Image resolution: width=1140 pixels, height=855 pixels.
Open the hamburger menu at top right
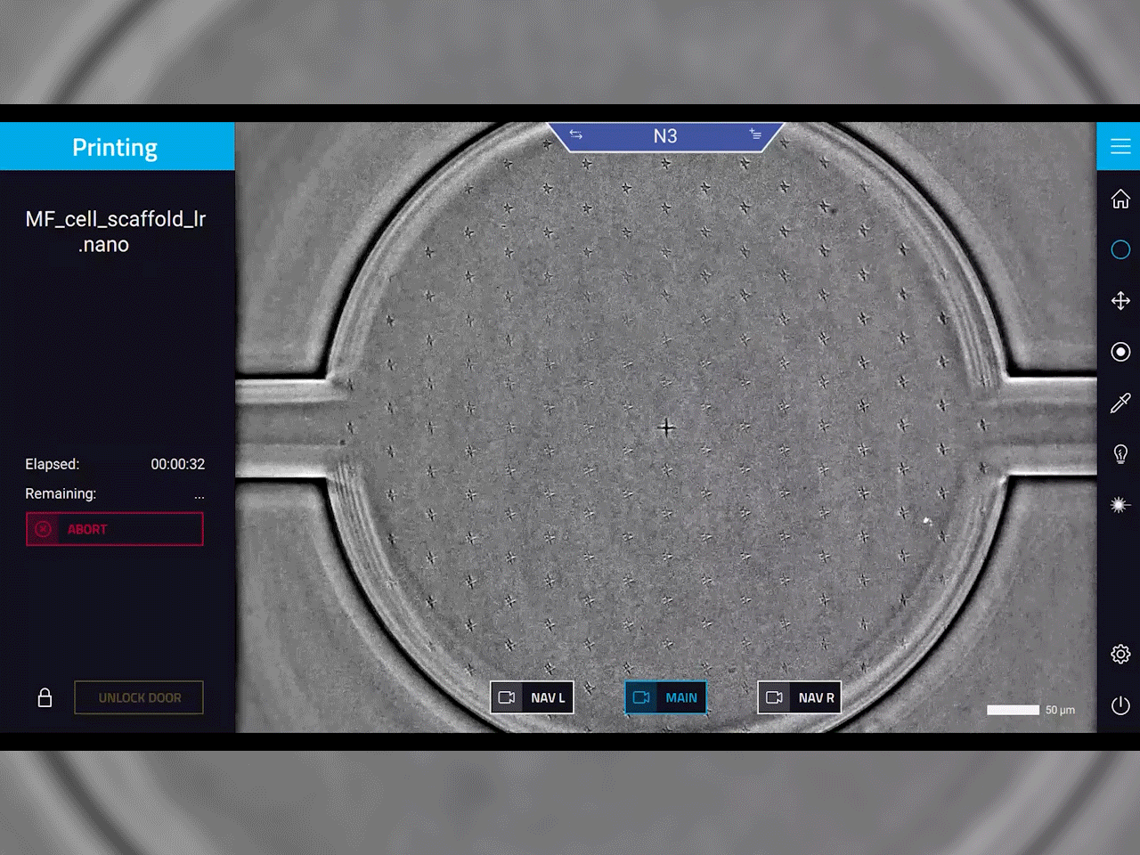click(x=1120, y=146)
